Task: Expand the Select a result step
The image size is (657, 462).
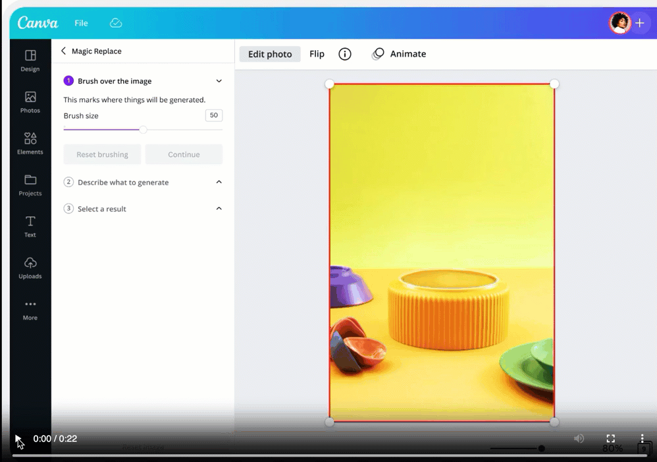Action: 219,208
